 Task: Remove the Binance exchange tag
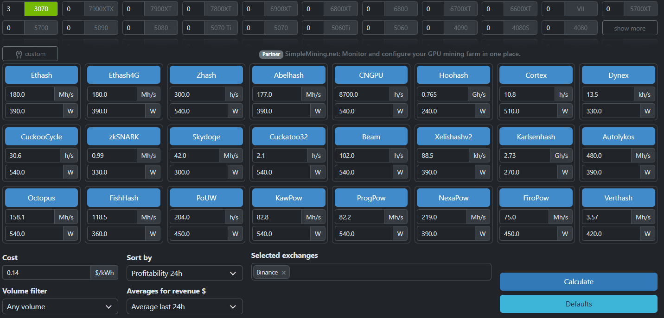click(x=284, y=273)
